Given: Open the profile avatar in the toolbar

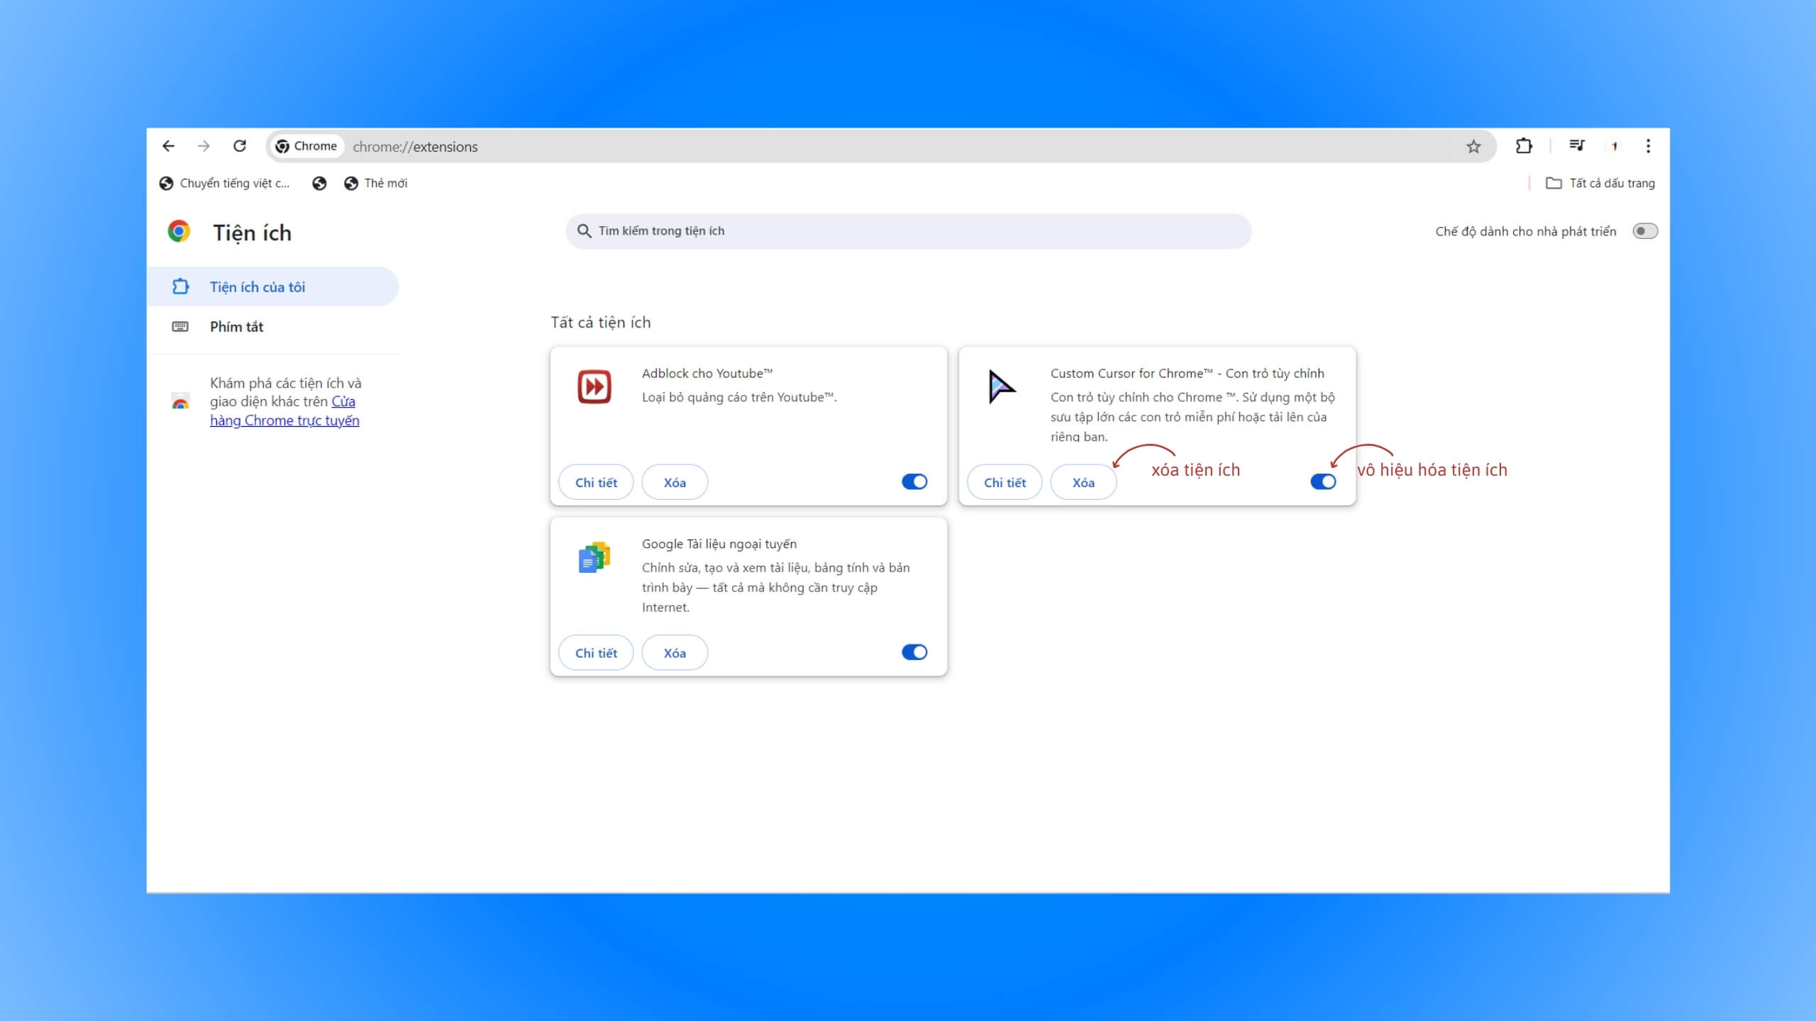Looking at the screenshot, I should tap(1615, 146).
